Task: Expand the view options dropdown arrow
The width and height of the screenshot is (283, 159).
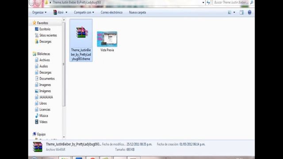Action: (234, 12)
